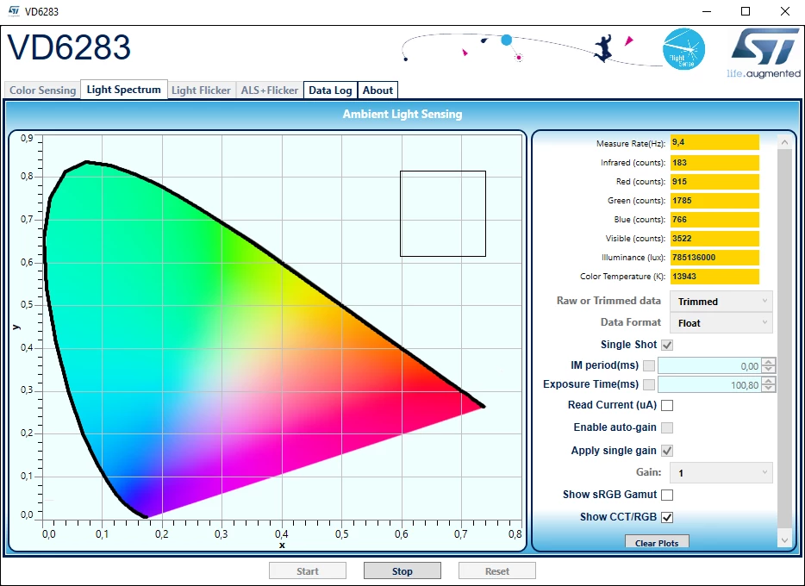
Task: Expand the Gain dropdown
Action: [x=721, y=472]
